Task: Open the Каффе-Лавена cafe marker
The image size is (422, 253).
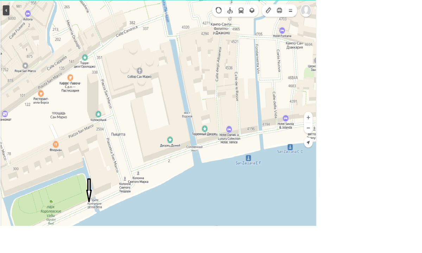Action: pyautogui.click(x=70, y=77)
